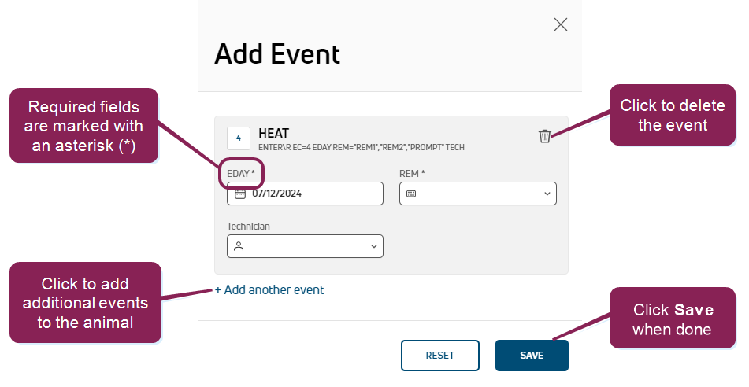Screen dimensions: 749x387
Task: Click the Add Event heading
Action: [277, 54]
